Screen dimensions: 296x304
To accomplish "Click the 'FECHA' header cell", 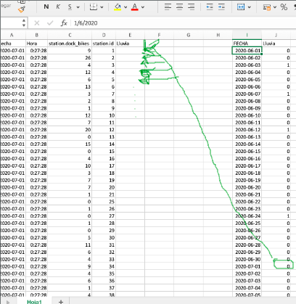I will pyautogui.click(x=247, y=44).
